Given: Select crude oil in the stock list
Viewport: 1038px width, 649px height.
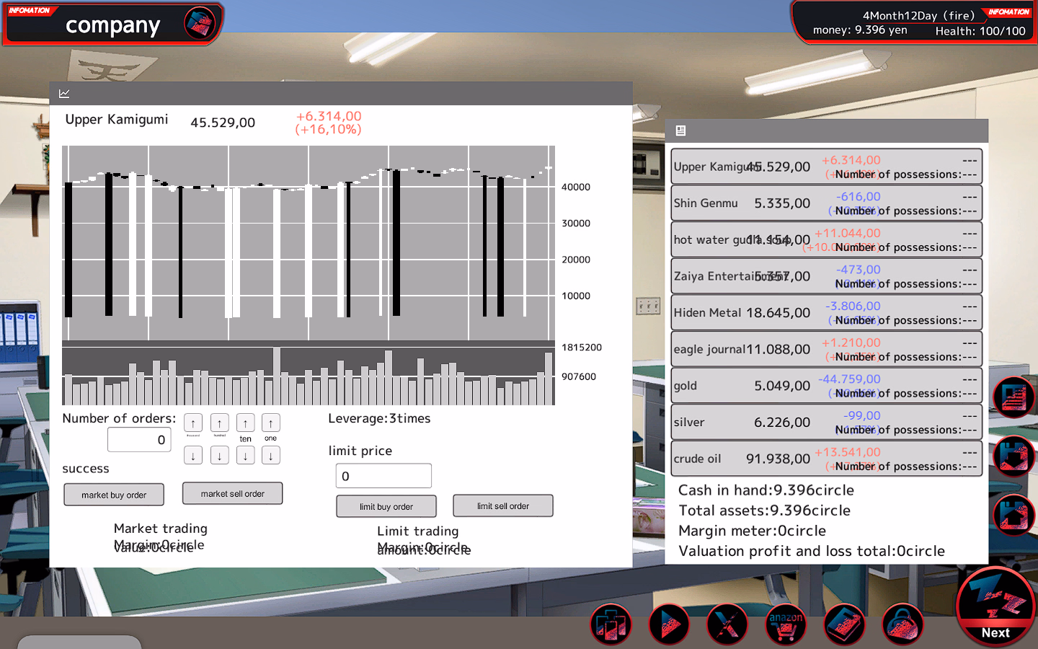Looking at the screenshot, I should point(825,459).
